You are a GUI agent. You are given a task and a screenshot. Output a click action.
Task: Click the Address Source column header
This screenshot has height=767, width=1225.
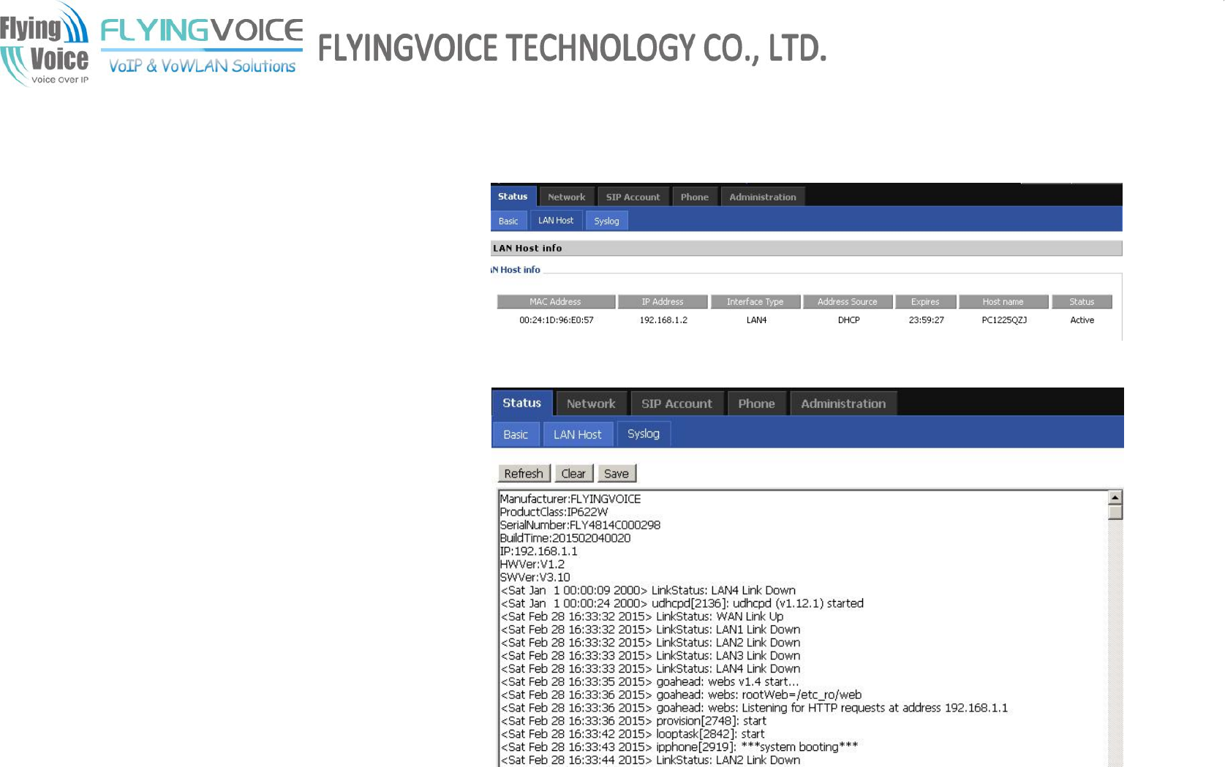[848, 302]
